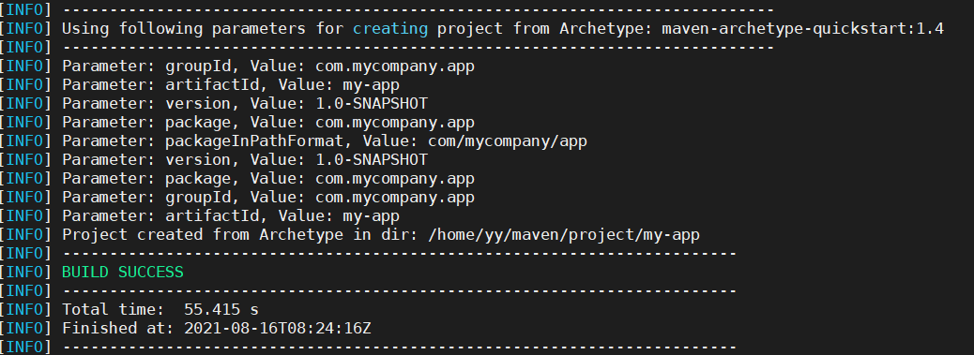Click the [INFO] tag before Total time
The height and width of the screenshot is (355, 974).
(x=26, y=309)
